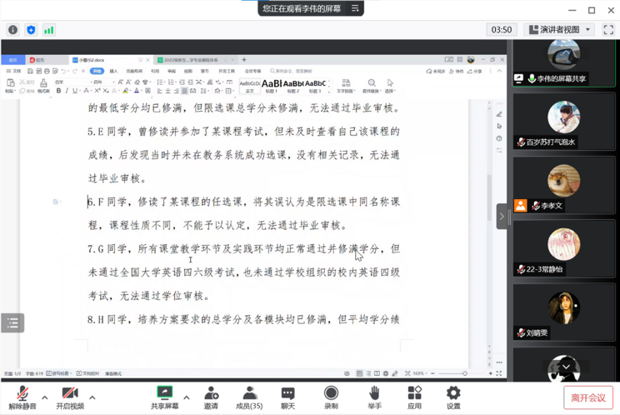Collapse the participant video side panel

(502, 217)
